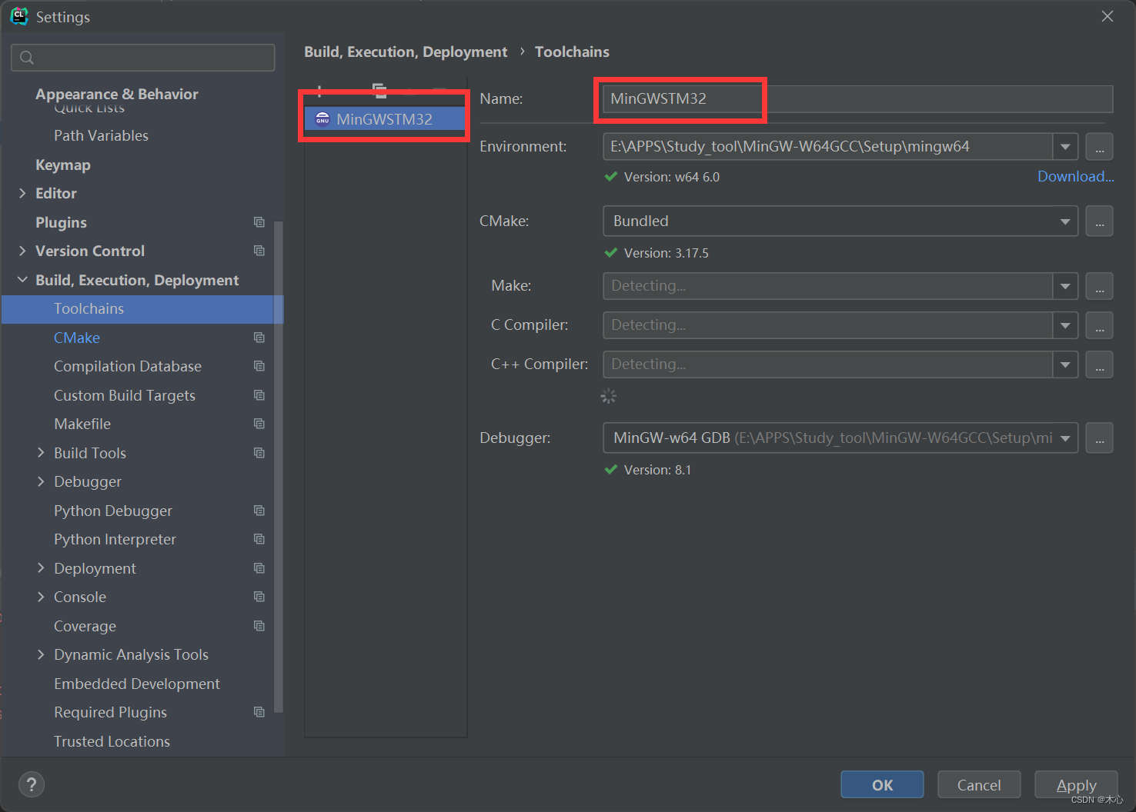1136x812 pixels.
Task: Click the green check mark next to Version: 8.1
Action: pos(611,469)
